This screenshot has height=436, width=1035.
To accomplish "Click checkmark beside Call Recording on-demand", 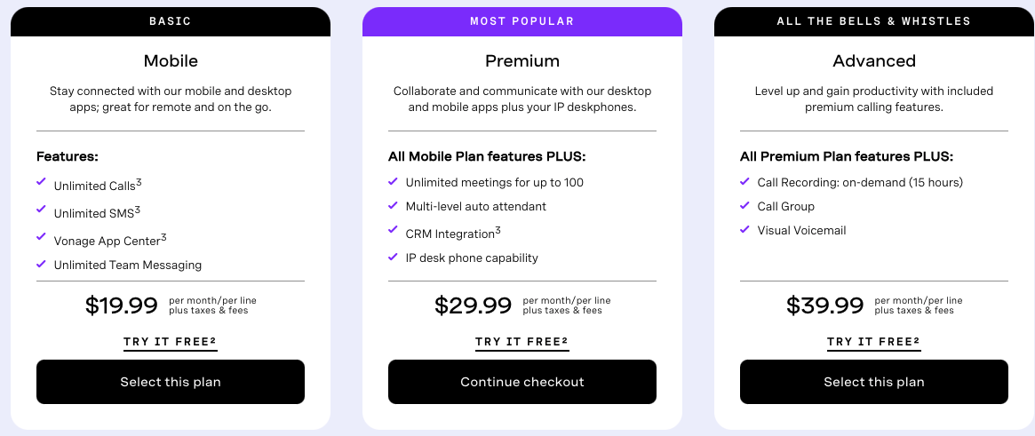I will [x=744, y=181].
